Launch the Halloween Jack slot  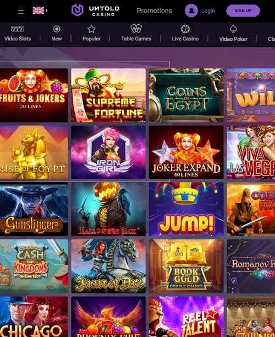(108, 209)
